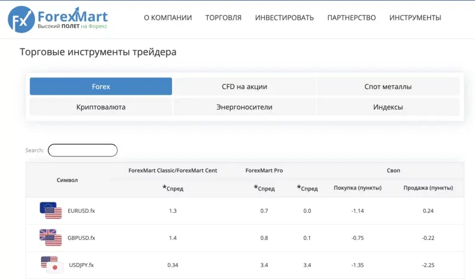Click GBPUSD Classic spread value 1.4
The height and width of the screenshot is (279, 475).
click(173, 238)
